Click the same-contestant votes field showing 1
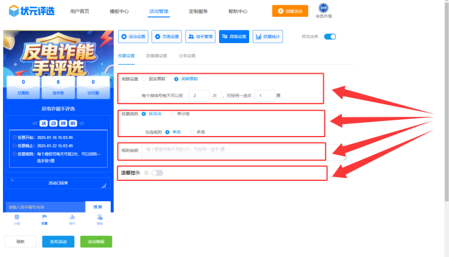 265,96
